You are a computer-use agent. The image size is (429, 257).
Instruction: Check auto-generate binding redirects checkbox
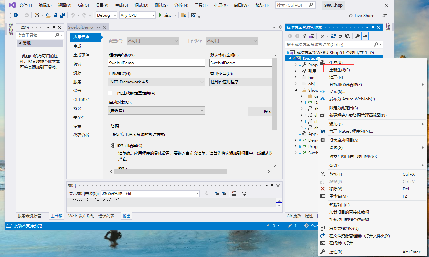coord(110,93)
